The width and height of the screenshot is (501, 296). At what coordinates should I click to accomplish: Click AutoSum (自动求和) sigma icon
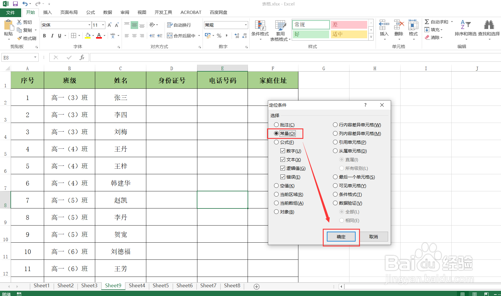click(427, 22)
